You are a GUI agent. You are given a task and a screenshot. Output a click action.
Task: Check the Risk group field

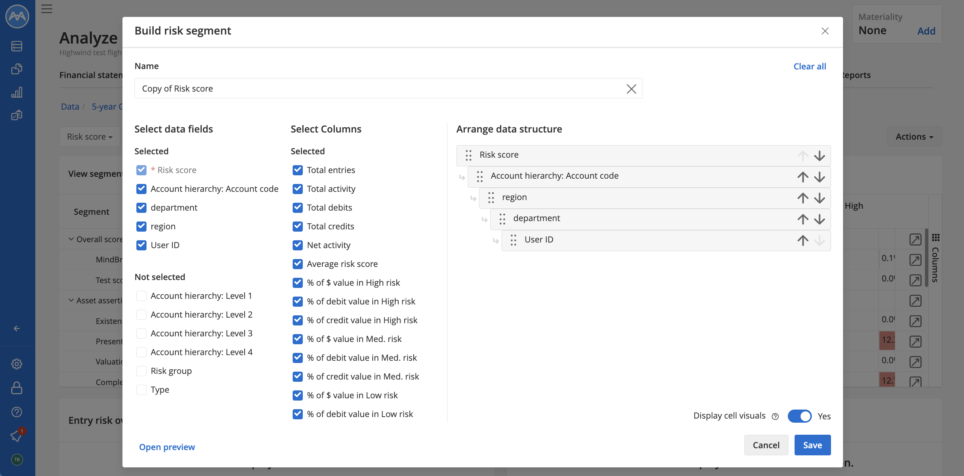tap(141, 371)
